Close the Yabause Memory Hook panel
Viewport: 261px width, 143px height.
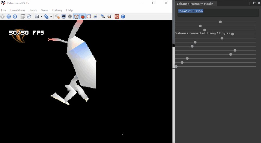coord(259,3)
